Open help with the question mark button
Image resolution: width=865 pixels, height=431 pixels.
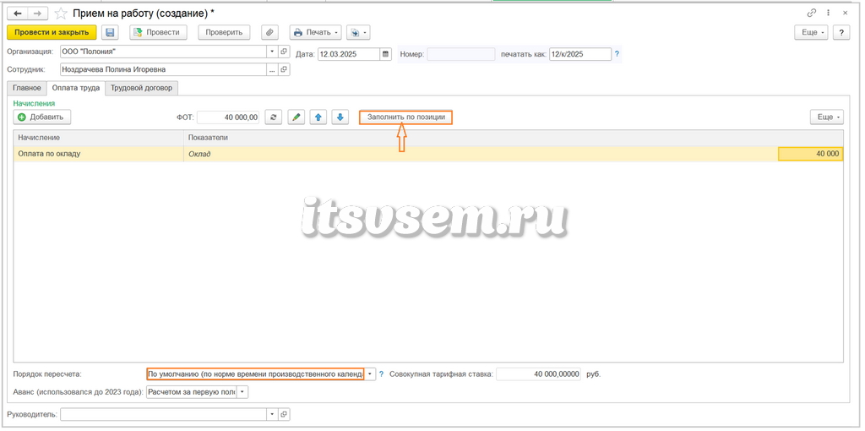[x=841, y=33]
